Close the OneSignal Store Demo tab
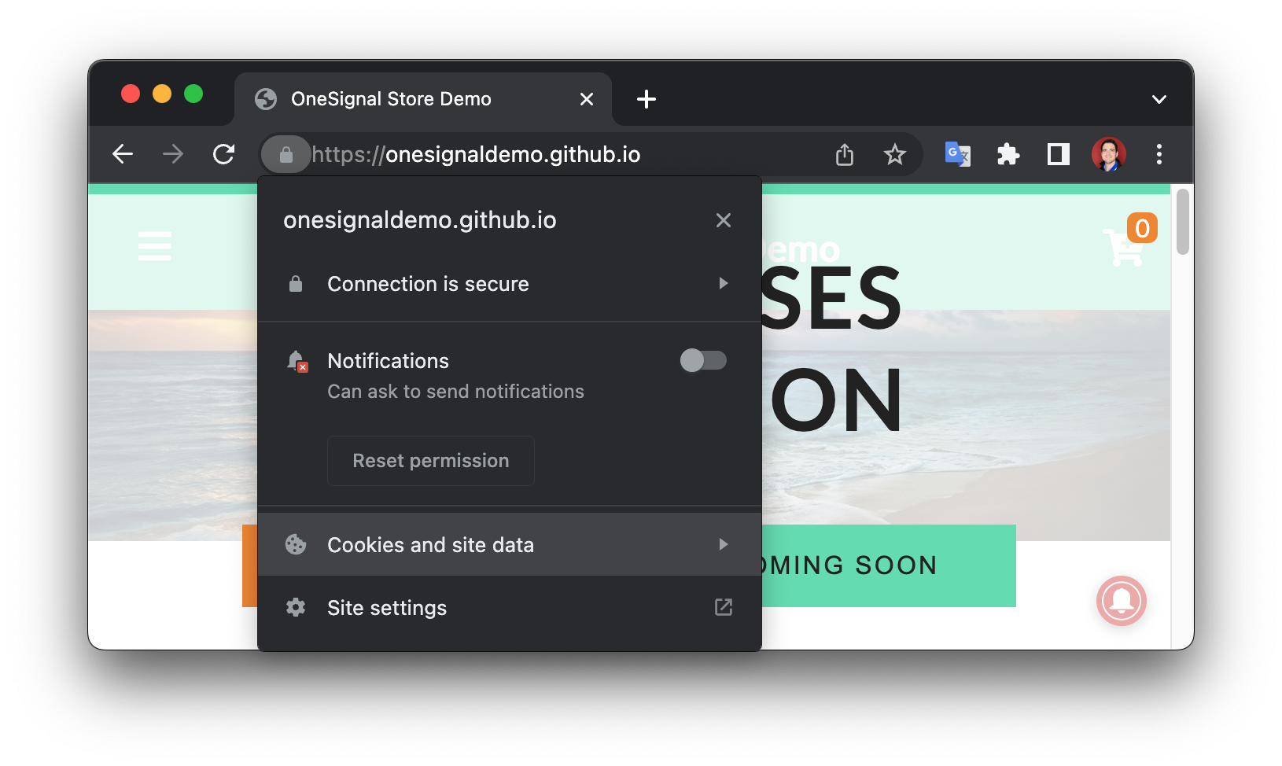 click(x=587, y=99)
